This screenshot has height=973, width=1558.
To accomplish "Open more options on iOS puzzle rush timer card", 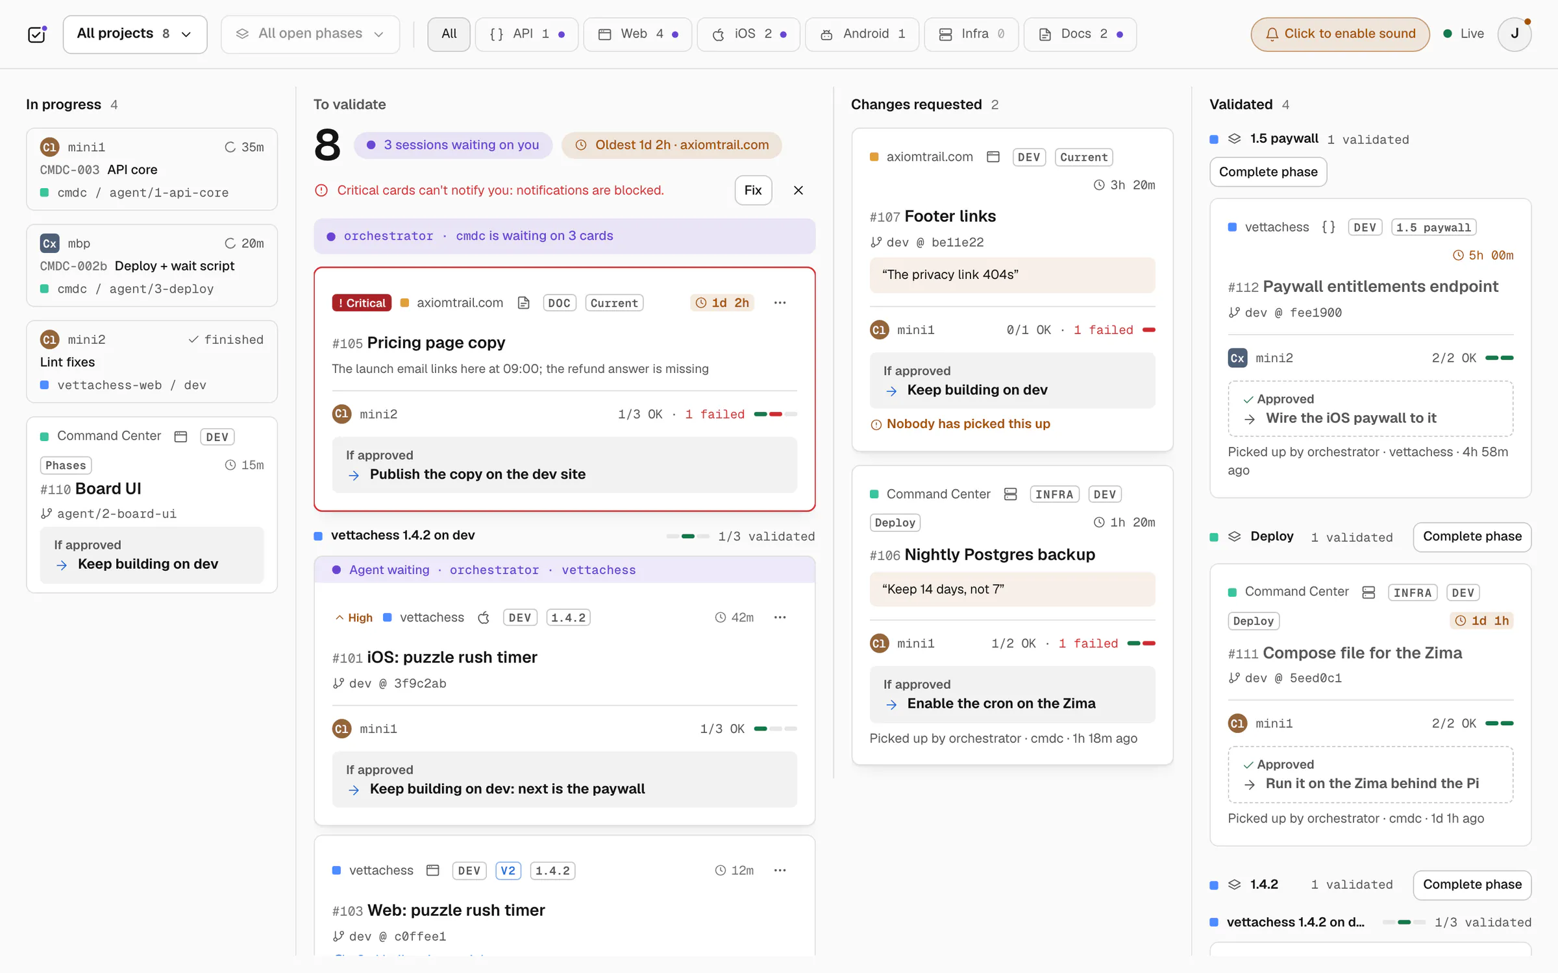I will pyautogui.click(x=780, y=618).
